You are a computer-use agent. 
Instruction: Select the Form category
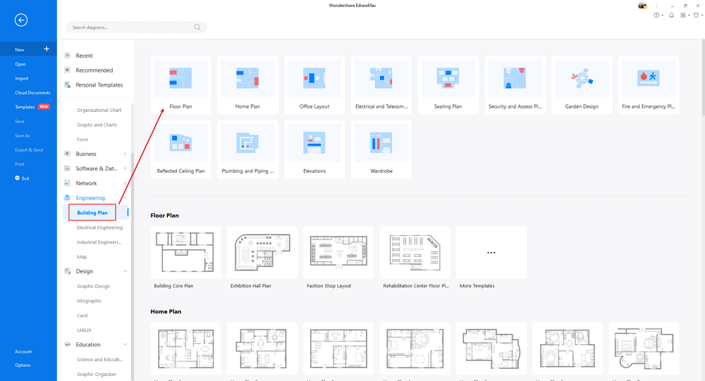(82, 139)
